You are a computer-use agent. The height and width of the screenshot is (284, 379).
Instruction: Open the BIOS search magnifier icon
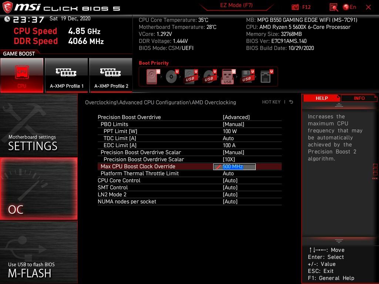[333, 7]
